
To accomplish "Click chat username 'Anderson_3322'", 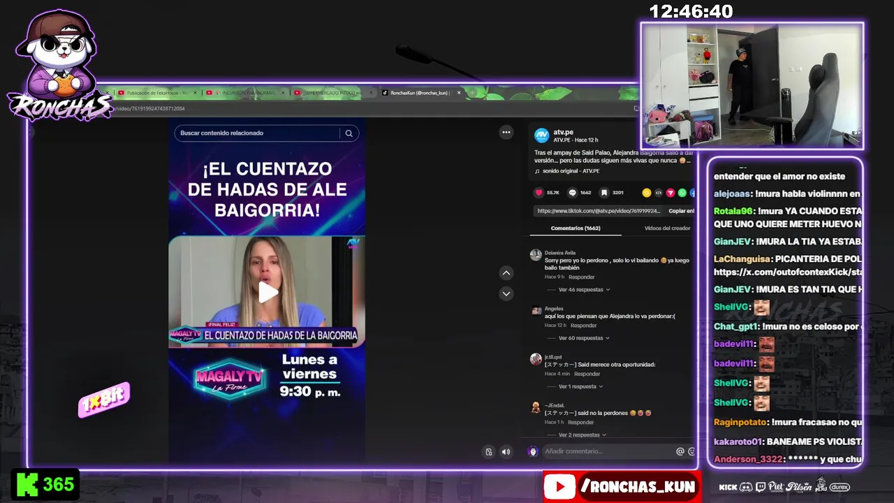I will point(747,459).
